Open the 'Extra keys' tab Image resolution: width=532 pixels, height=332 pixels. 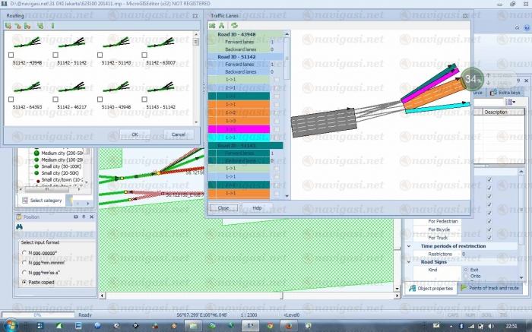point(505,92)
